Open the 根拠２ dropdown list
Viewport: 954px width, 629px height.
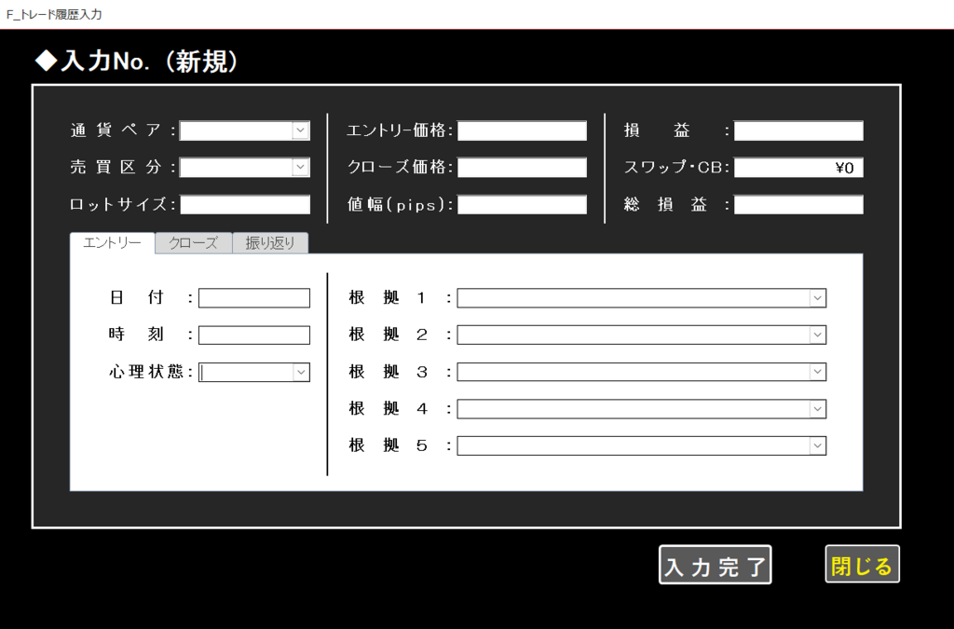click(x=817, y=335)
